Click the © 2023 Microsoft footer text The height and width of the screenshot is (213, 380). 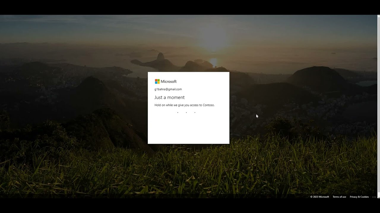320,197
